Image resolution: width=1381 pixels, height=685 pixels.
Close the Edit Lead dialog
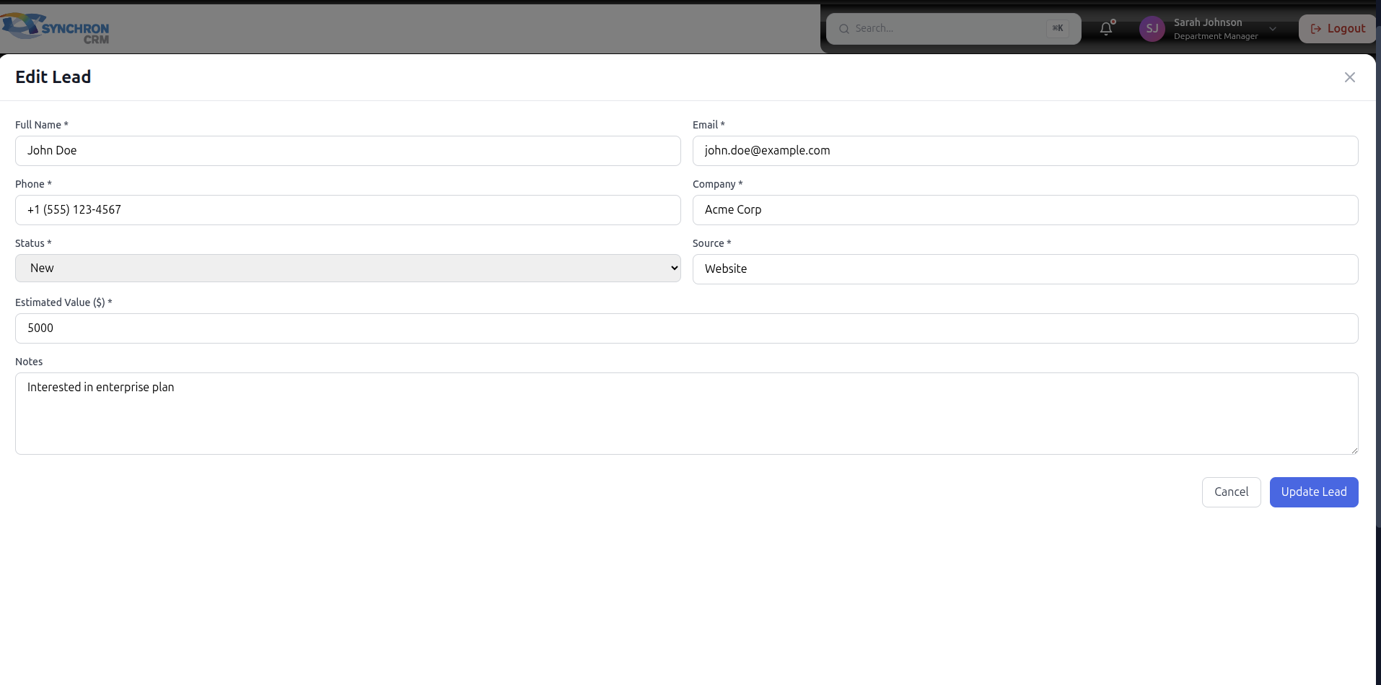pos(1349,77)
